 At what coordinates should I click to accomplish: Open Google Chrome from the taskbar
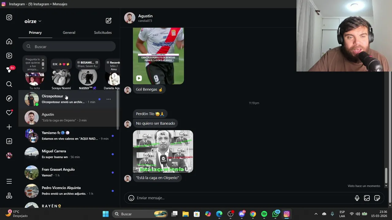point(253,214)
